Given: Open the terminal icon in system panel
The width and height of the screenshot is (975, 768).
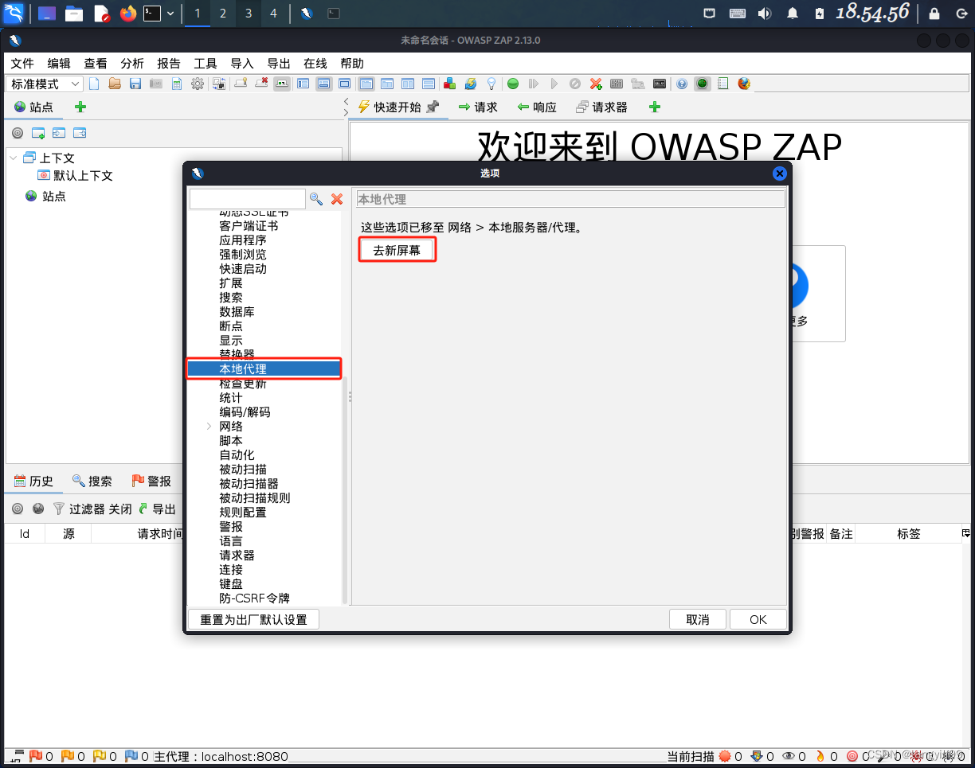Looking at the screenshot, I should (x=152, y=14).
